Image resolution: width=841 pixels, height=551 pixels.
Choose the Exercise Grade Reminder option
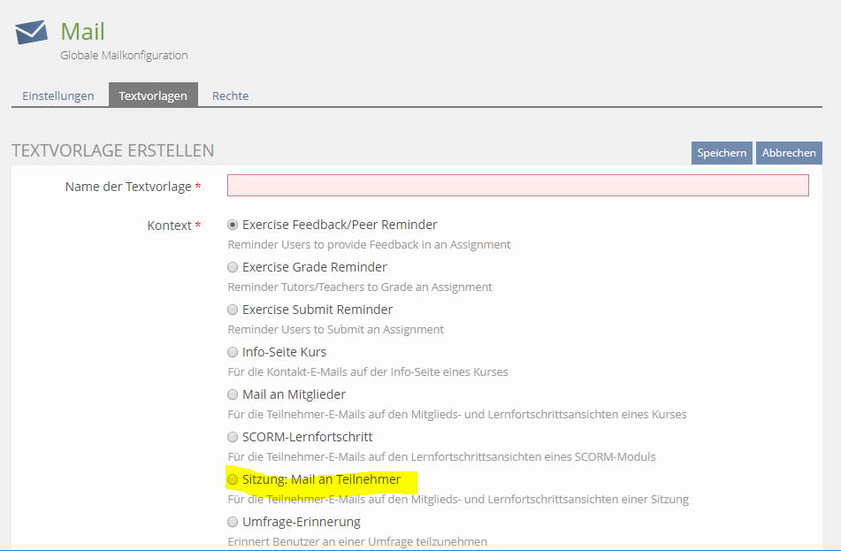point(233,267)
